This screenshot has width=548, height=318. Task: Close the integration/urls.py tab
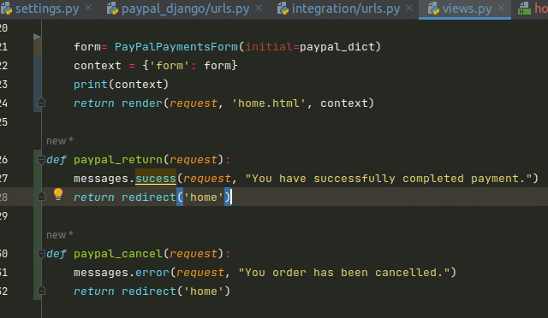[x=409, y=8]
